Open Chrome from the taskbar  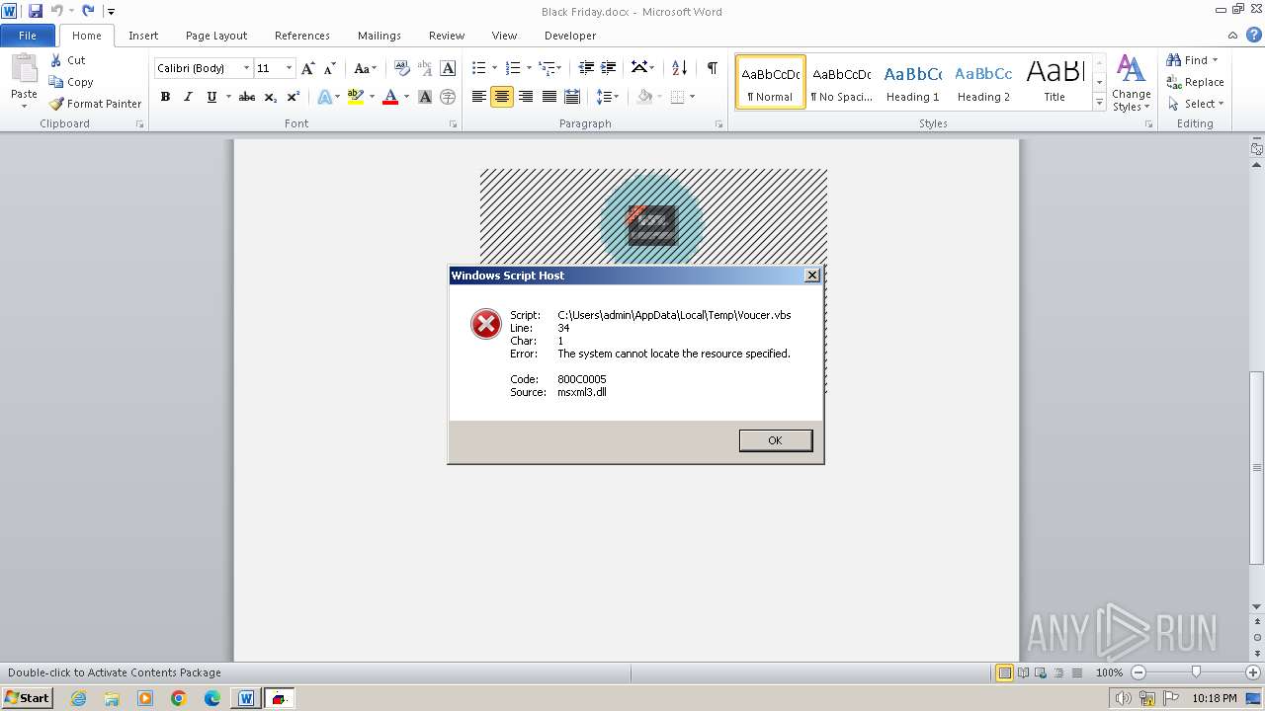[x=179, y=698]
